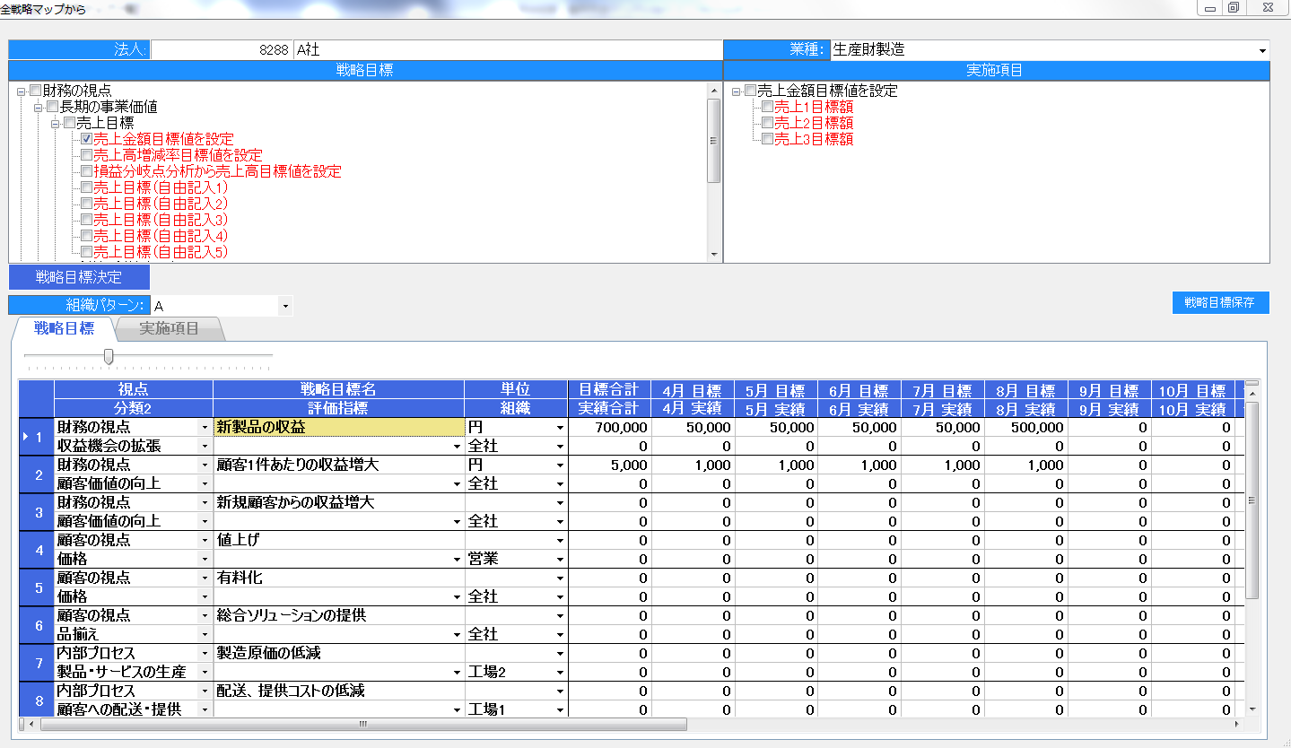The height and width of the screenshot is (748, 1291).
Task: Tick the 売上高増減率目標値を設定 checkbox
Action: click(87, 155)
